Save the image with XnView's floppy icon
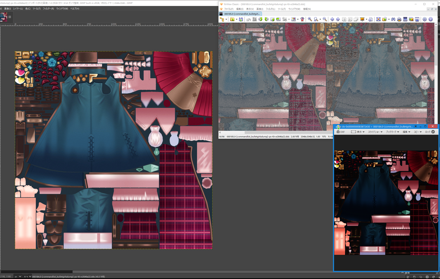The image size is (440, 279). pos(241,19)
